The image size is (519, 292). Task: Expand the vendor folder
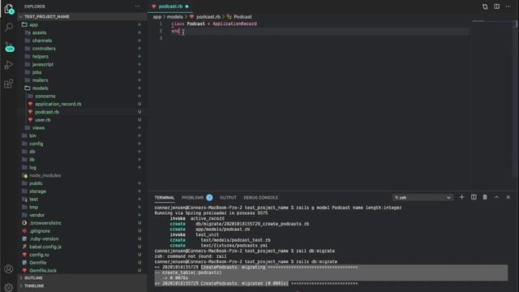point(36,215)
